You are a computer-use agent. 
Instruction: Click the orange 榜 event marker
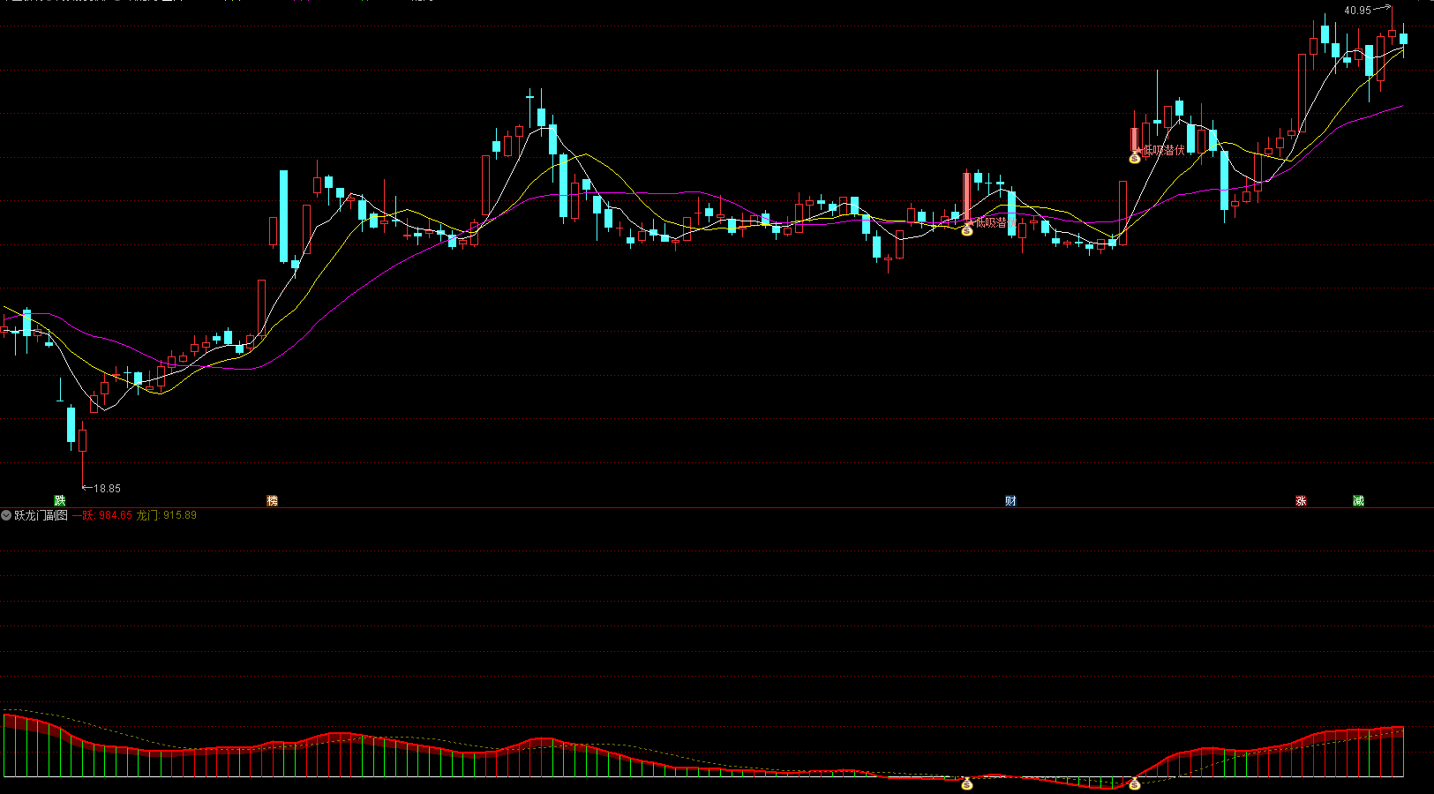coord(273,500)
